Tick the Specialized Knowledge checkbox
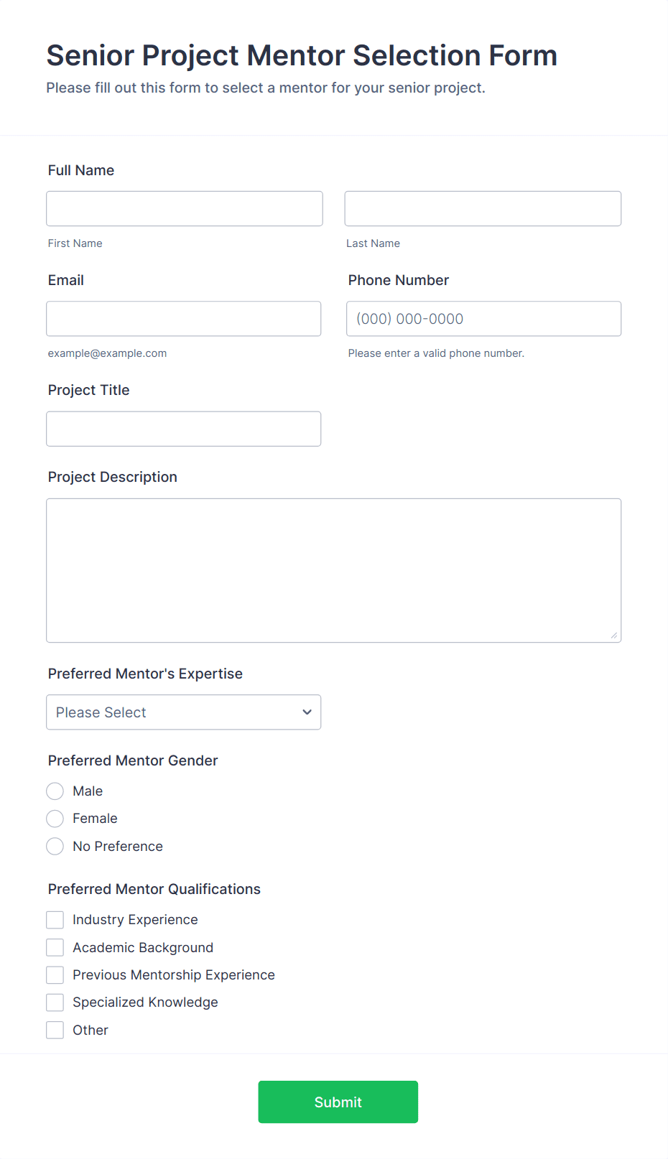The image size is (668, 1159). point(55,1002)
